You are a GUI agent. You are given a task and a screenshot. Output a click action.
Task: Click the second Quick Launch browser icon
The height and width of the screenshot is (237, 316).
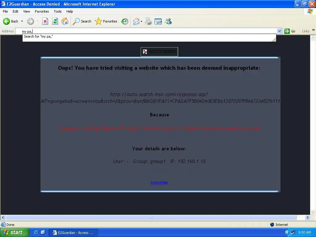43,232
